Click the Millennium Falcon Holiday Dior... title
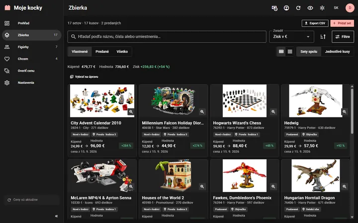358x223 pixels. (x=173, y=123)
